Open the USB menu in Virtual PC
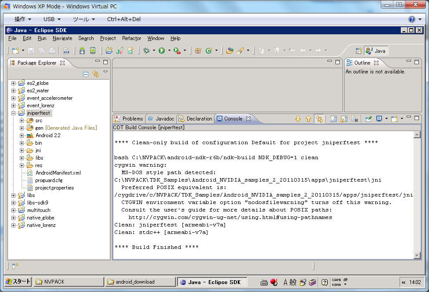429x292 pixels. 52,19
